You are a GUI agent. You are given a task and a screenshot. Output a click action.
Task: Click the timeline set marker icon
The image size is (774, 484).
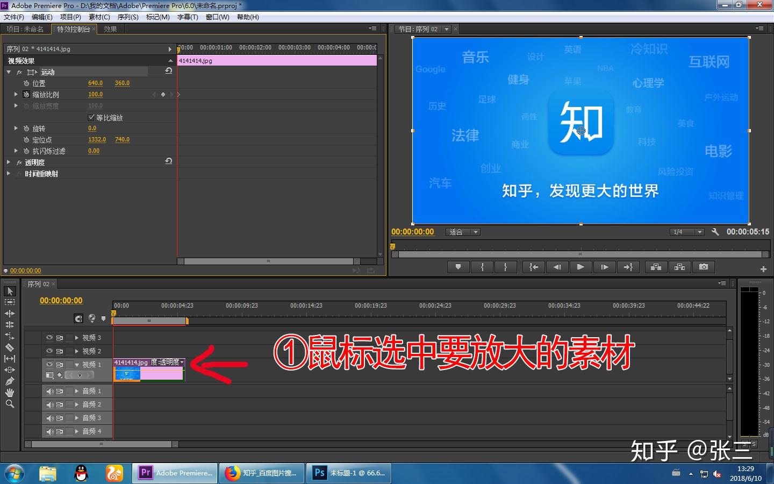click(x=104, y=318)
